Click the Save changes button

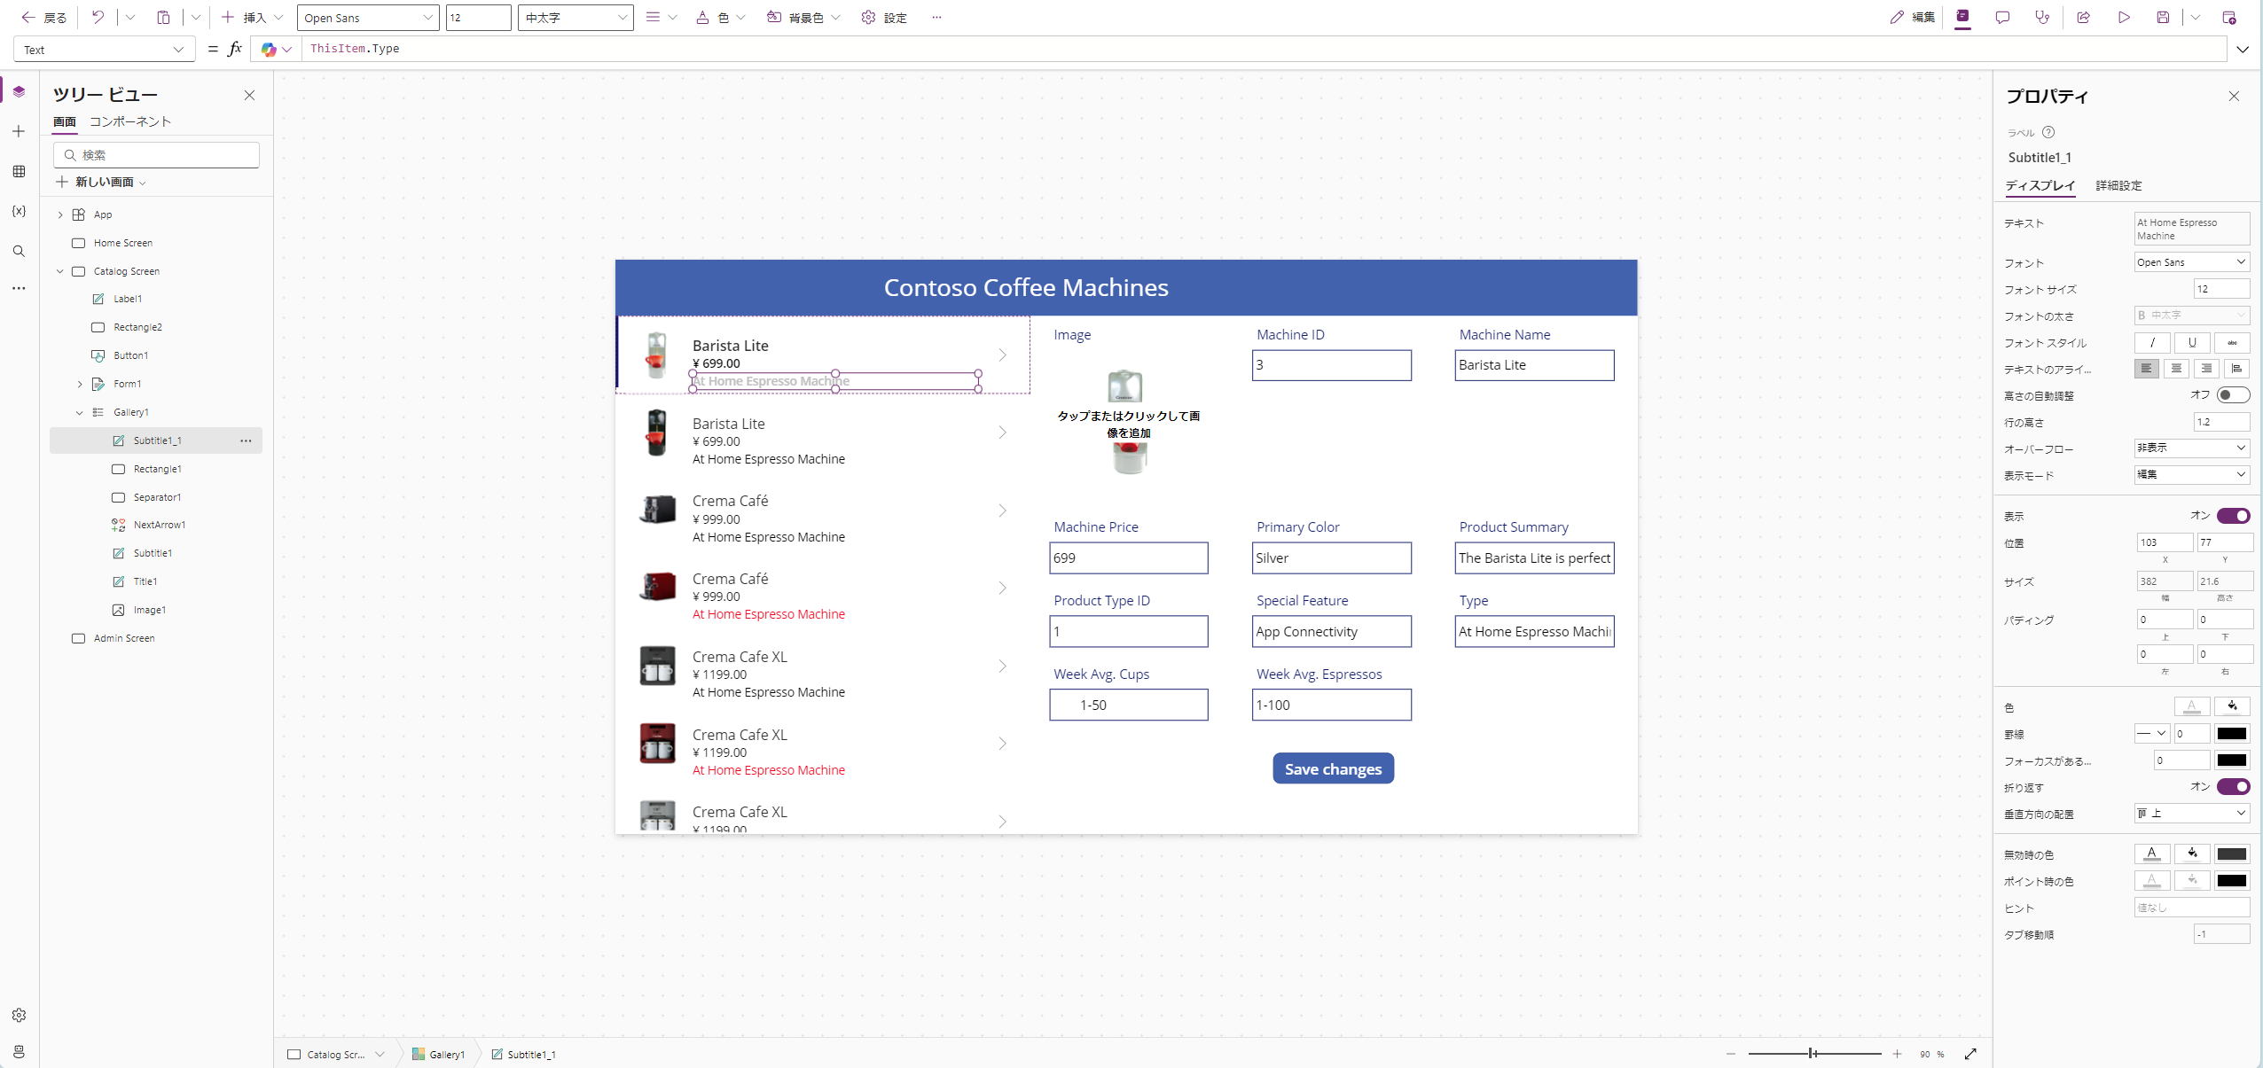[x=1333, y=768]
